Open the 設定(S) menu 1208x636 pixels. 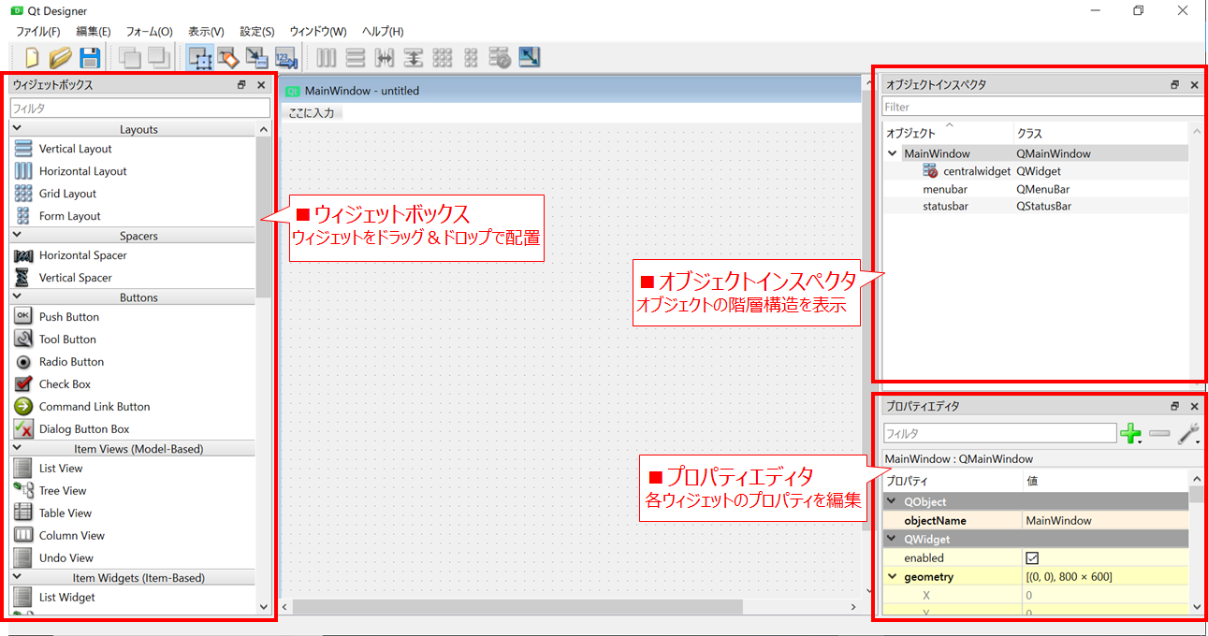pyautogui.click(x=256, y=31)
